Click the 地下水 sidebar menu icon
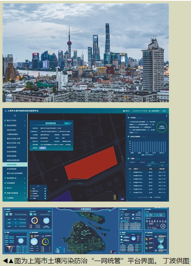 (5, 188)
